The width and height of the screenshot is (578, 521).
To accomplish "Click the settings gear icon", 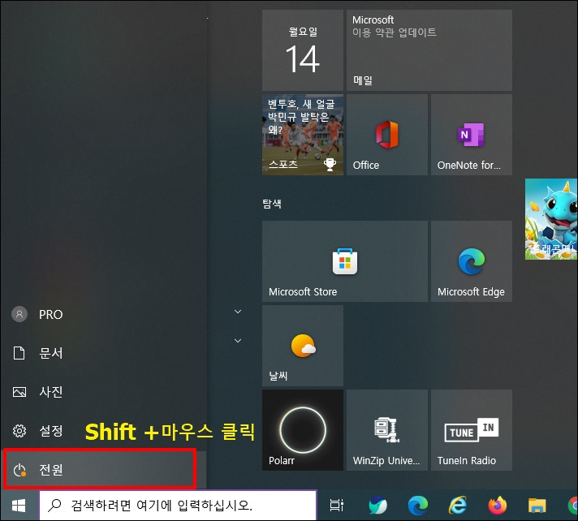I will [19, 430].
